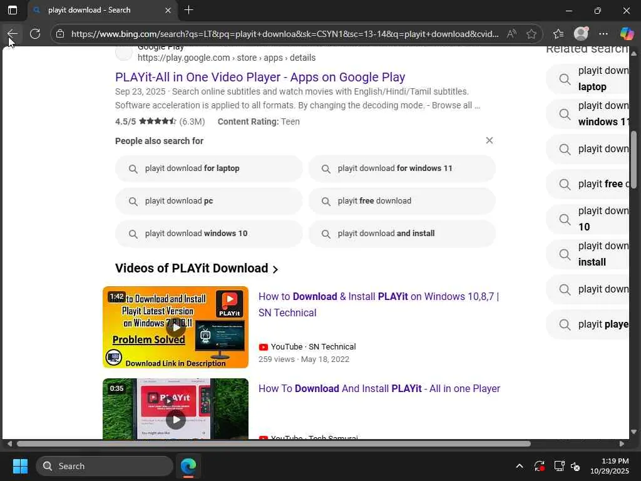Open Microsoft Edge from the taskbar
The image size is (641, 481).
click(x=188, y=466)
